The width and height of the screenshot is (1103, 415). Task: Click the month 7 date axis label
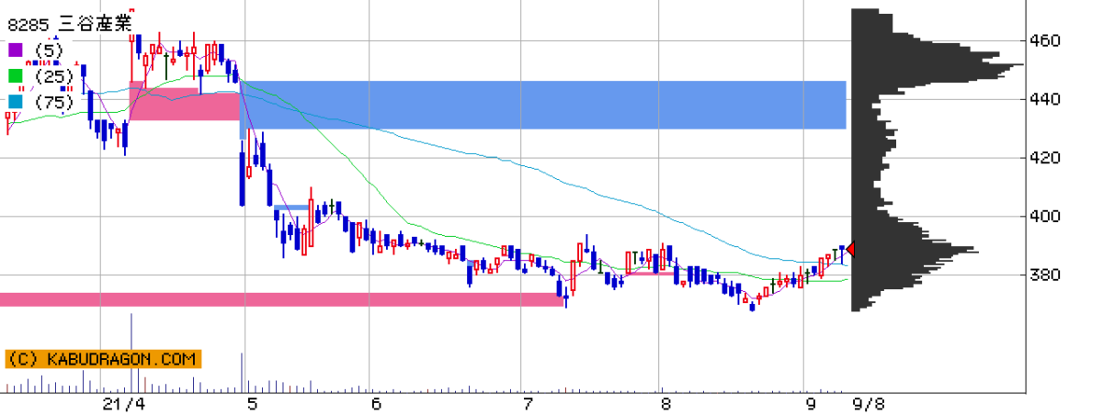tap(528, 404)
